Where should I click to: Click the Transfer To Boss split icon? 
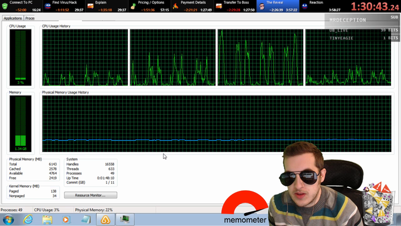(x=219, y=6)
